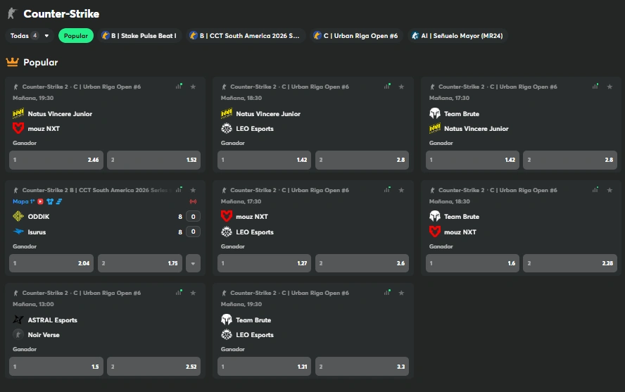Click the blue tracker icon beside the jersey on ODDIK match
The height and width of the screenshot is (392, 625).
tap(59, 201)
